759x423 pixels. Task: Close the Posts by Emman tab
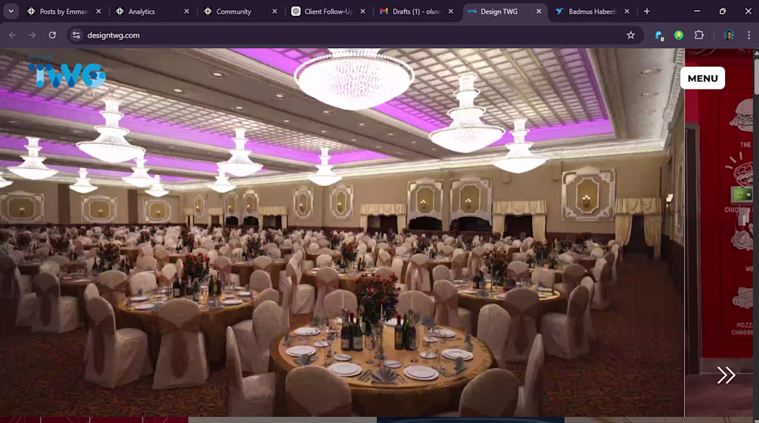click(99, 12)
